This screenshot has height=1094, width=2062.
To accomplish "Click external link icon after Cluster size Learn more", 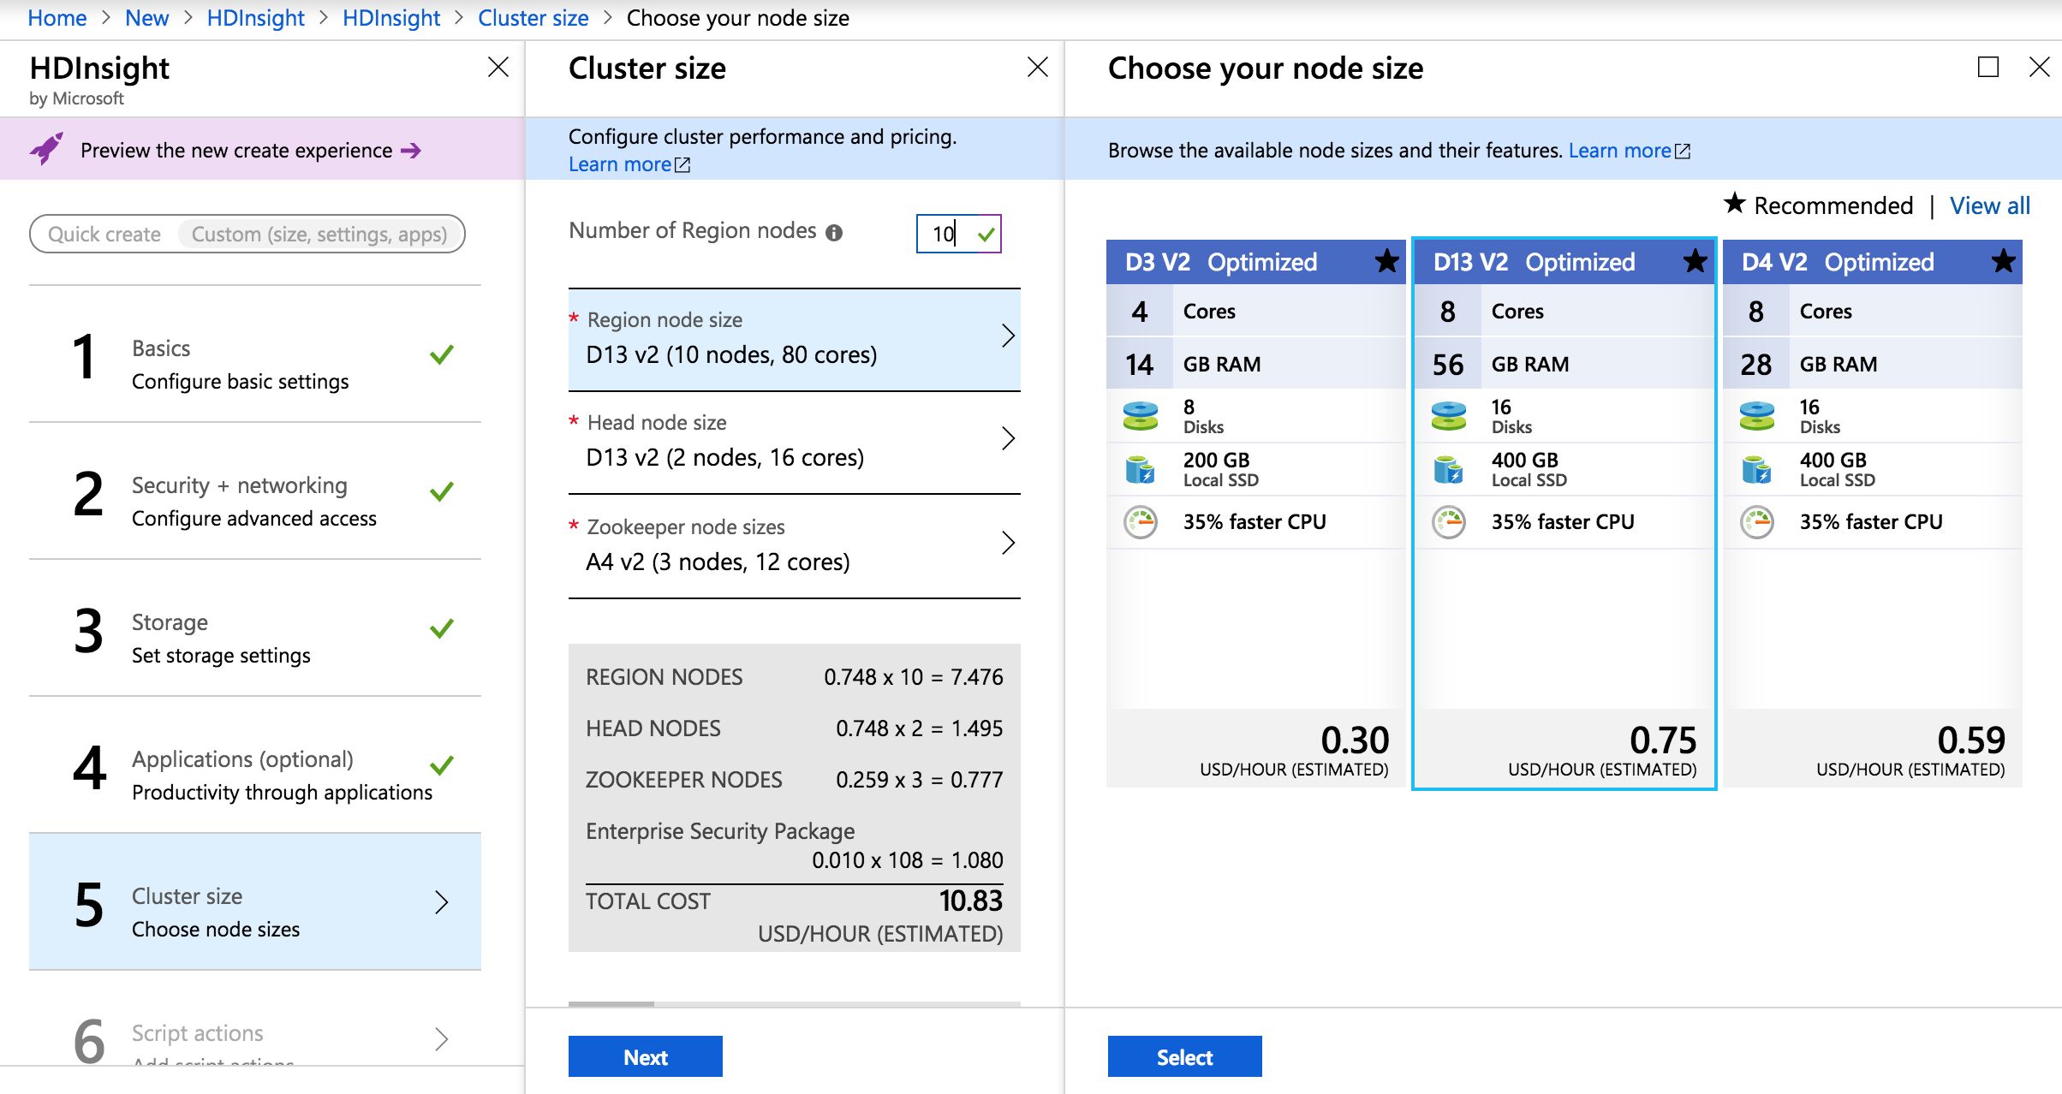I will [x=682, y=164].
